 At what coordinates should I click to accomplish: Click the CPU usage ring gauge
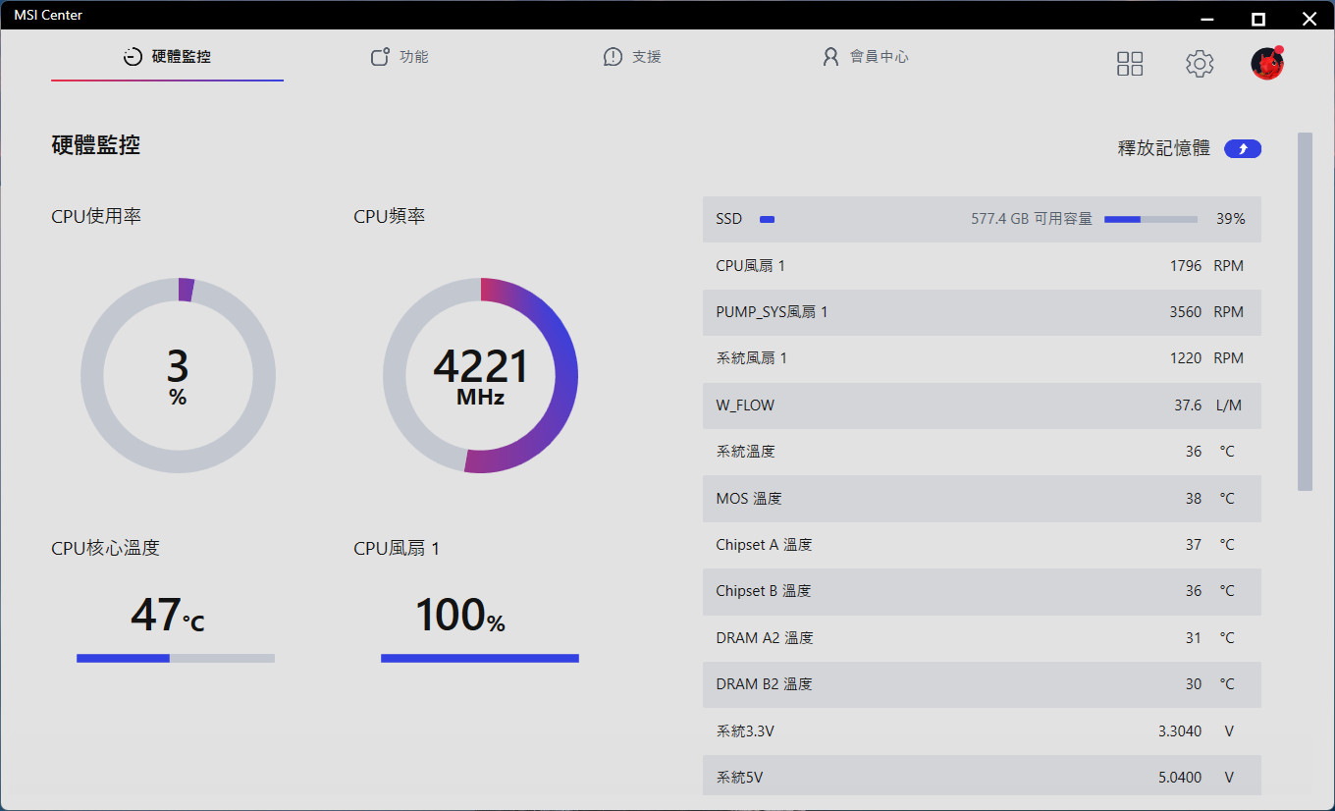178,375
